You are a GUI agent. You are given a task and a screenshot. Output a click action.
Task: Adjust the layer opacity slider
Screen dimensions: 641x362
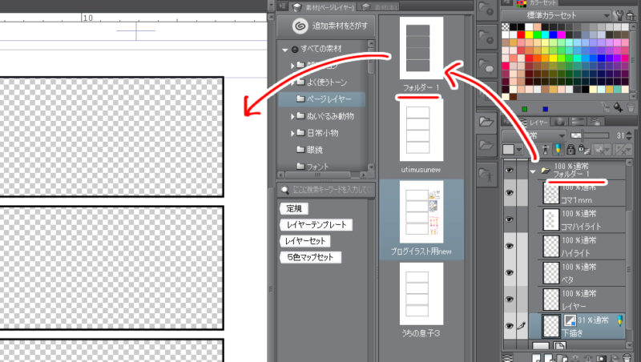click(x=590, y=135)
